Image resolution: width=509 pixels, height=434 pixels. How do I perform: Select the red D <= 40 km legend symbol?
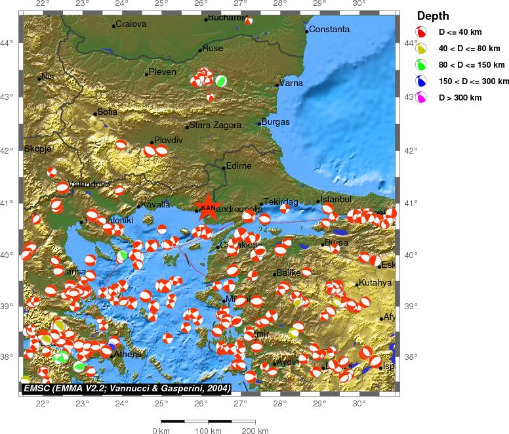pos(422,32)
